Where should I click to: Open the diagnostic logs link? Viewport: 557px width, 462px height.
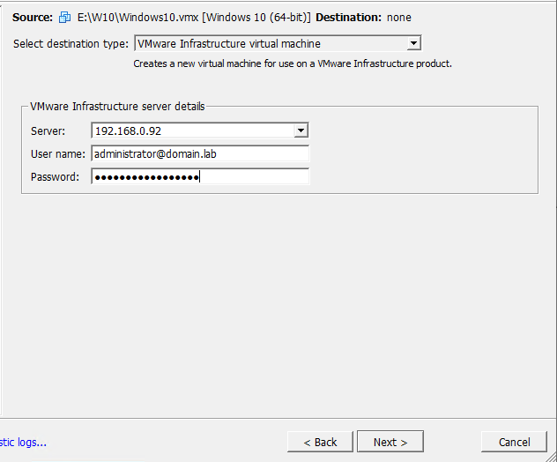pos(23,442)
